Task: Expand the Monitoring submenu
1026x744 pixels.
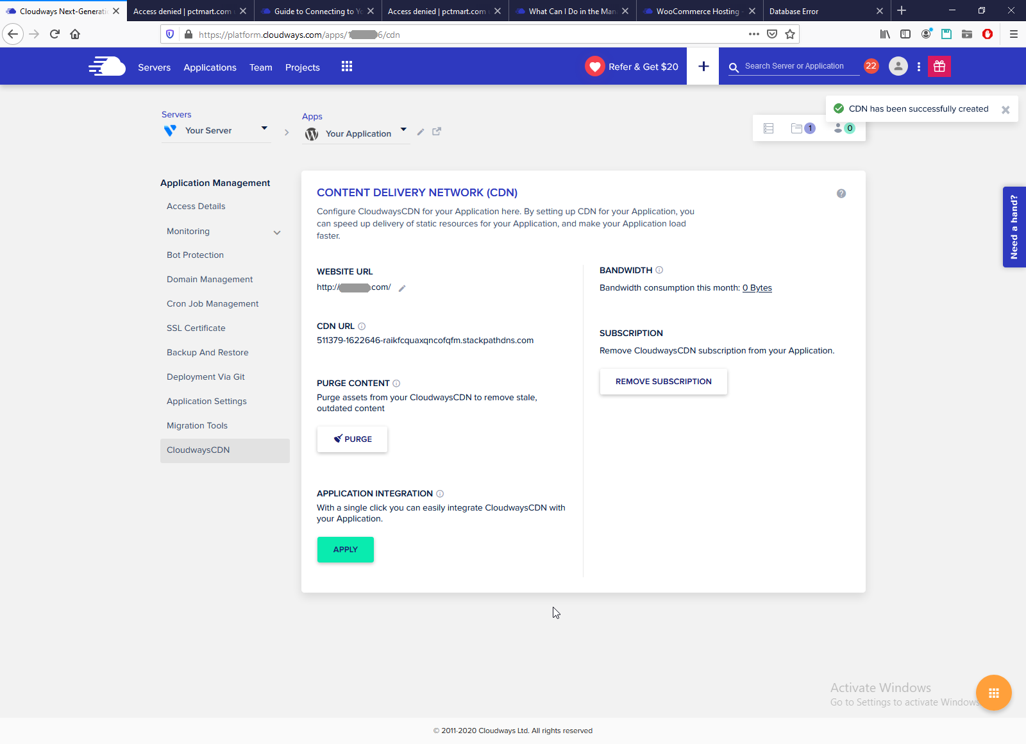Action: tap(277, 233)
